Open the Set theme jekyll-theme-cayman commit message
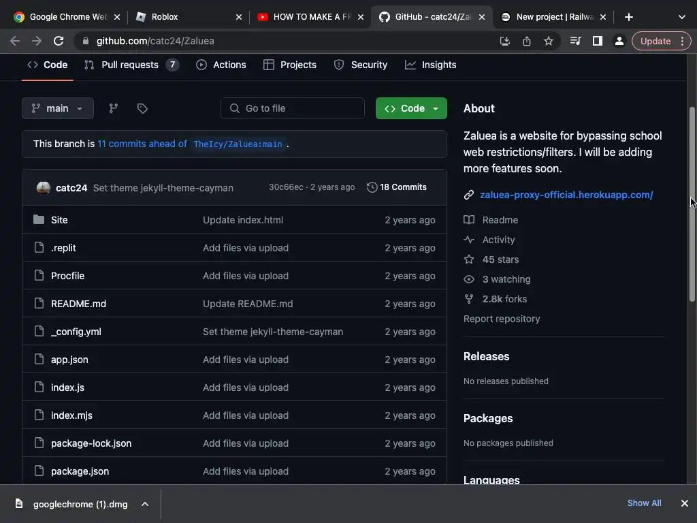 coord(163,188)
